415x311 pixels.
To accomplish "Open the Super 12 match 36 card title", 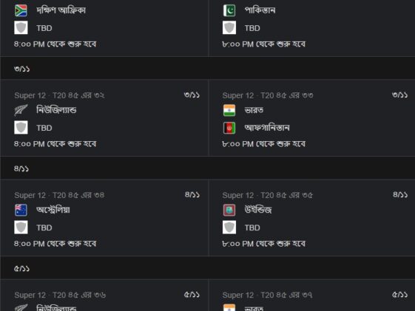I will tap(60, 295).
